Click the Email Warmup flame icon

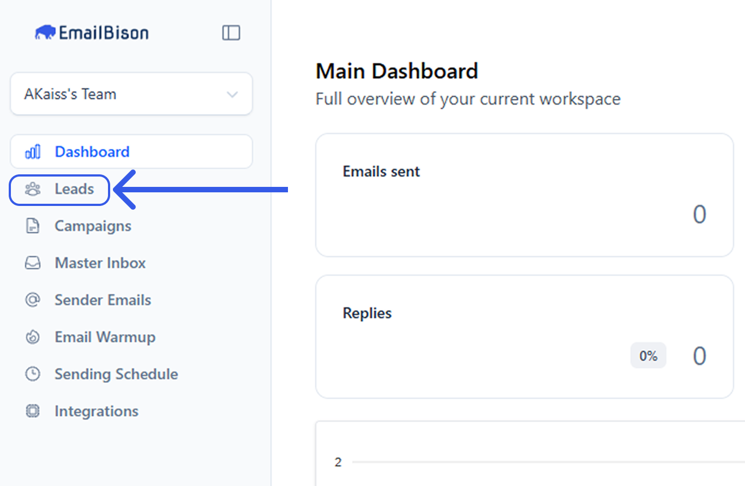coord(33,337)
